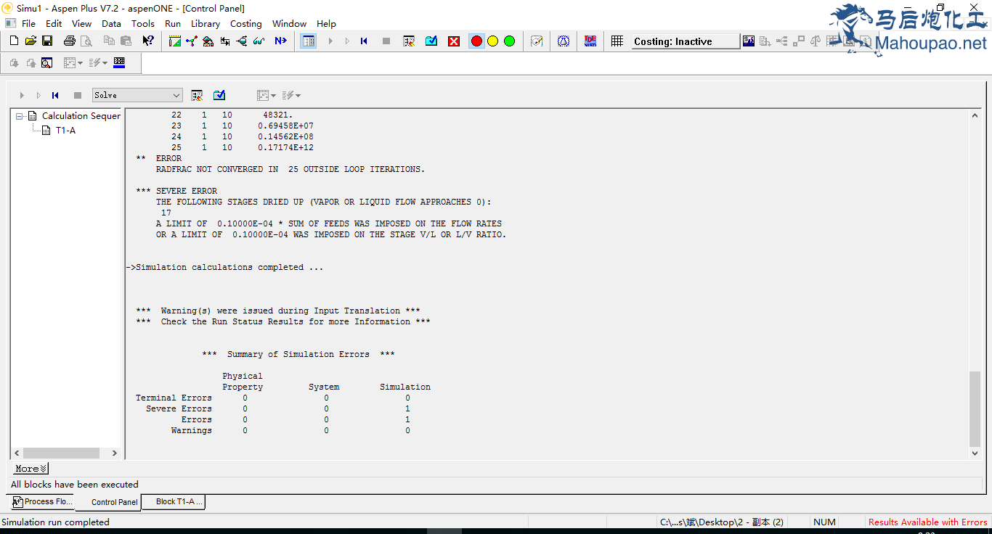Click 'Results Available with Errors' status text
The width and height of the screenshot is (992, 534).
pyautogui.click(x=927, y=522)
